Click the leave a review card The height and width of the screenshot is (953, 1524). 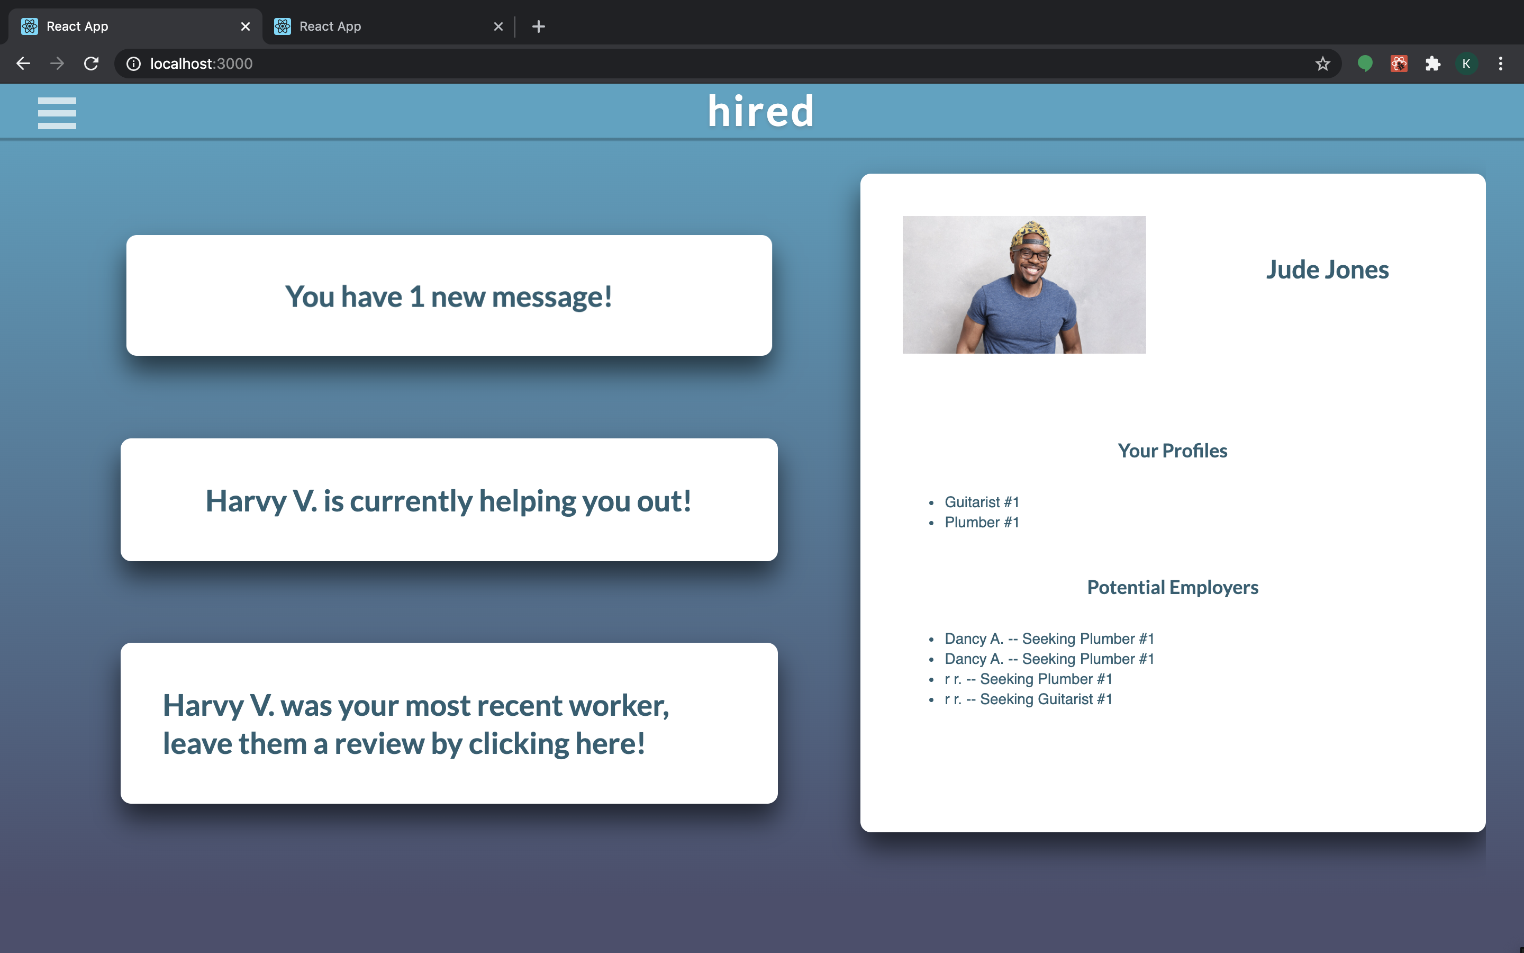pyautogui.click(x=448, y=723)
